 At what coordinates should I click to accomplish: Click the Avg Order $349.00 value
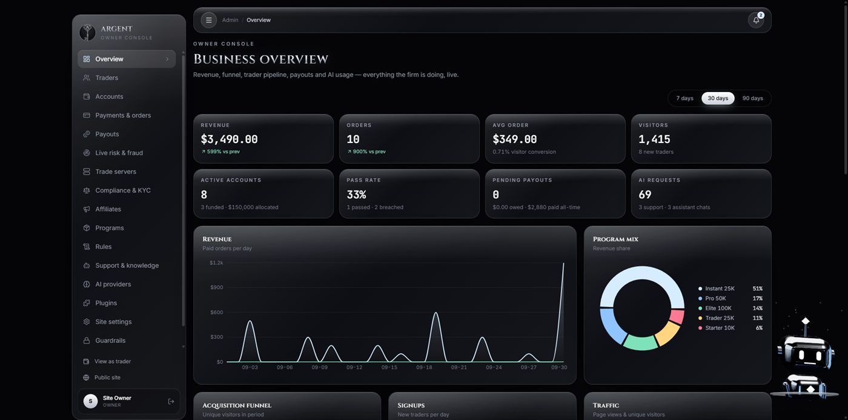(x=515, y=139)
